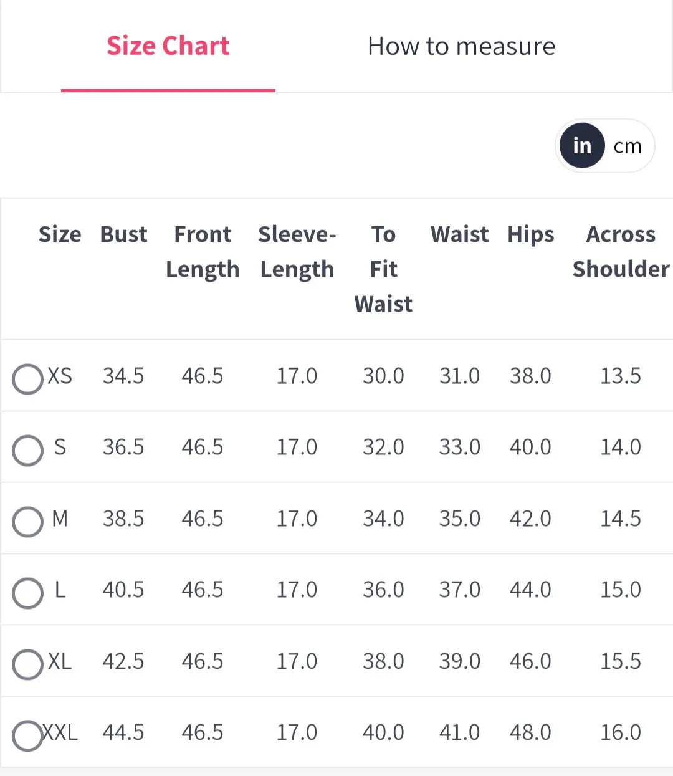Click the Across Shoulder column header
The image size is (673, 776).
pyautogui.click(x=621, y=252)
